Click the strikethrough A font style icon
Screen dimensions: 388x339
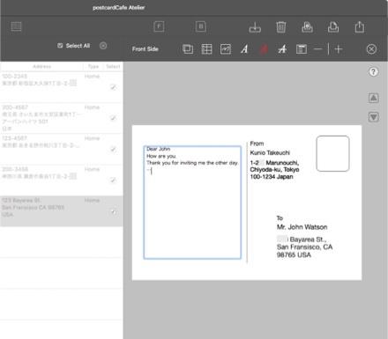(x=282, y=49)
